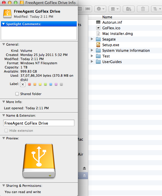Viewport: 162px width, 196px height.
Task: Click the text You can read and write
Action: pyautogui.click(x=23, y=192)
